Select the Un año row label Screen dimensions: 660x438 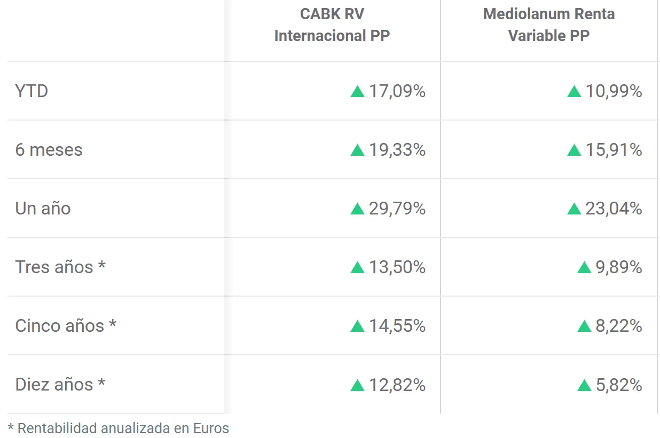(43, 209)
